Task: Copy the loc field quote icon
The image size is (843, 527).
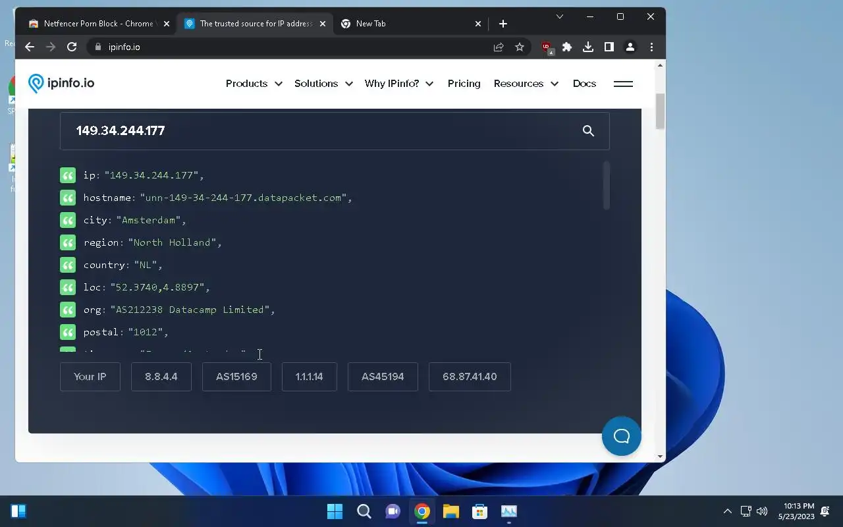Action: click(68, 287)
